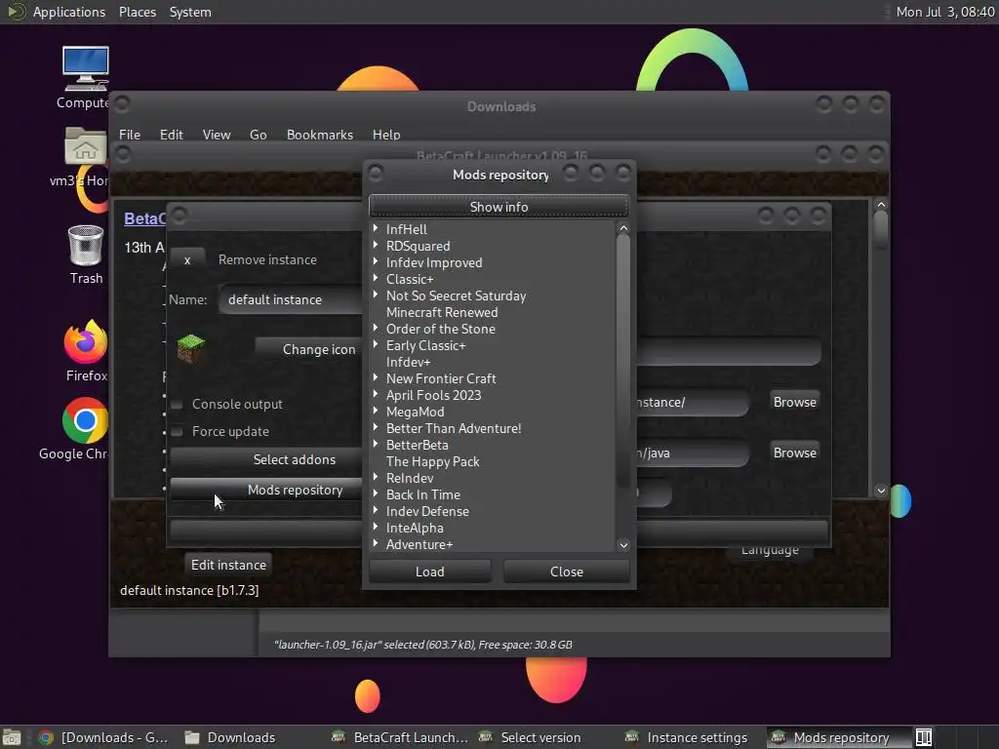999x749 pixels.
Task: Switch to BetaCraft Launcher taskbar entry
Action: click(x=400, y=737)
